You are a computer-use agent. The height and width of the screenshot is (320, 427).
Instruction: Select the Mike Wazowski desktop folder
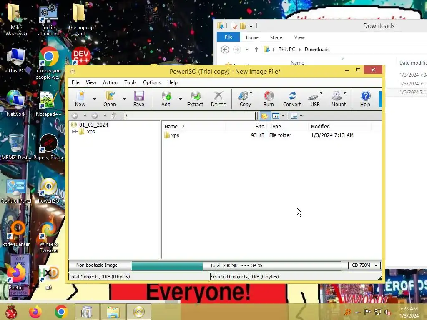click(x=16, y=21)
